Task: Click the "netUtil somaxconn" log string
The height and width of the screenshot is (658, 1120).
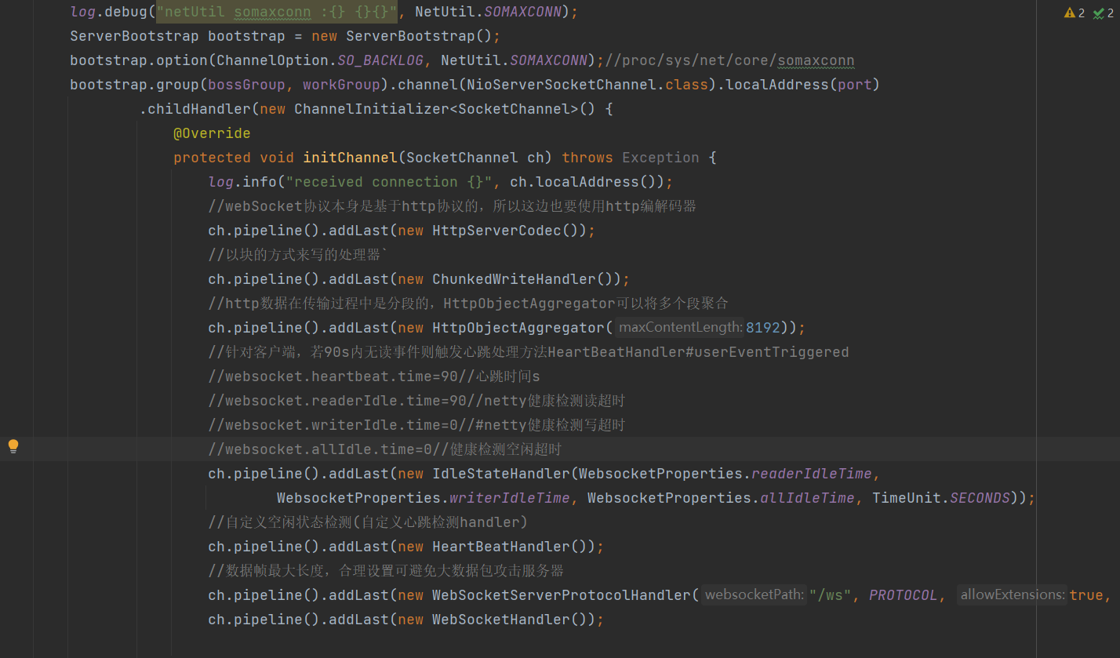Action: click(x=277, y=12)
